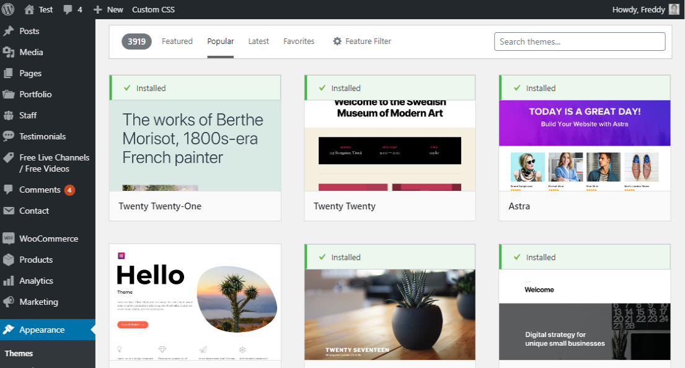Click the Staff group icon

[8, 115]
